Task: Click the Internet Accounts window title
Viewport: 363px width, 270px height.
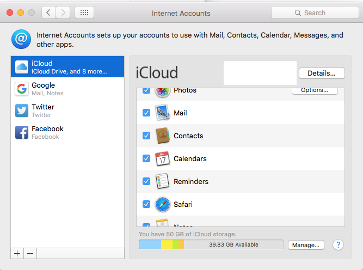Action: click(181, 14)
